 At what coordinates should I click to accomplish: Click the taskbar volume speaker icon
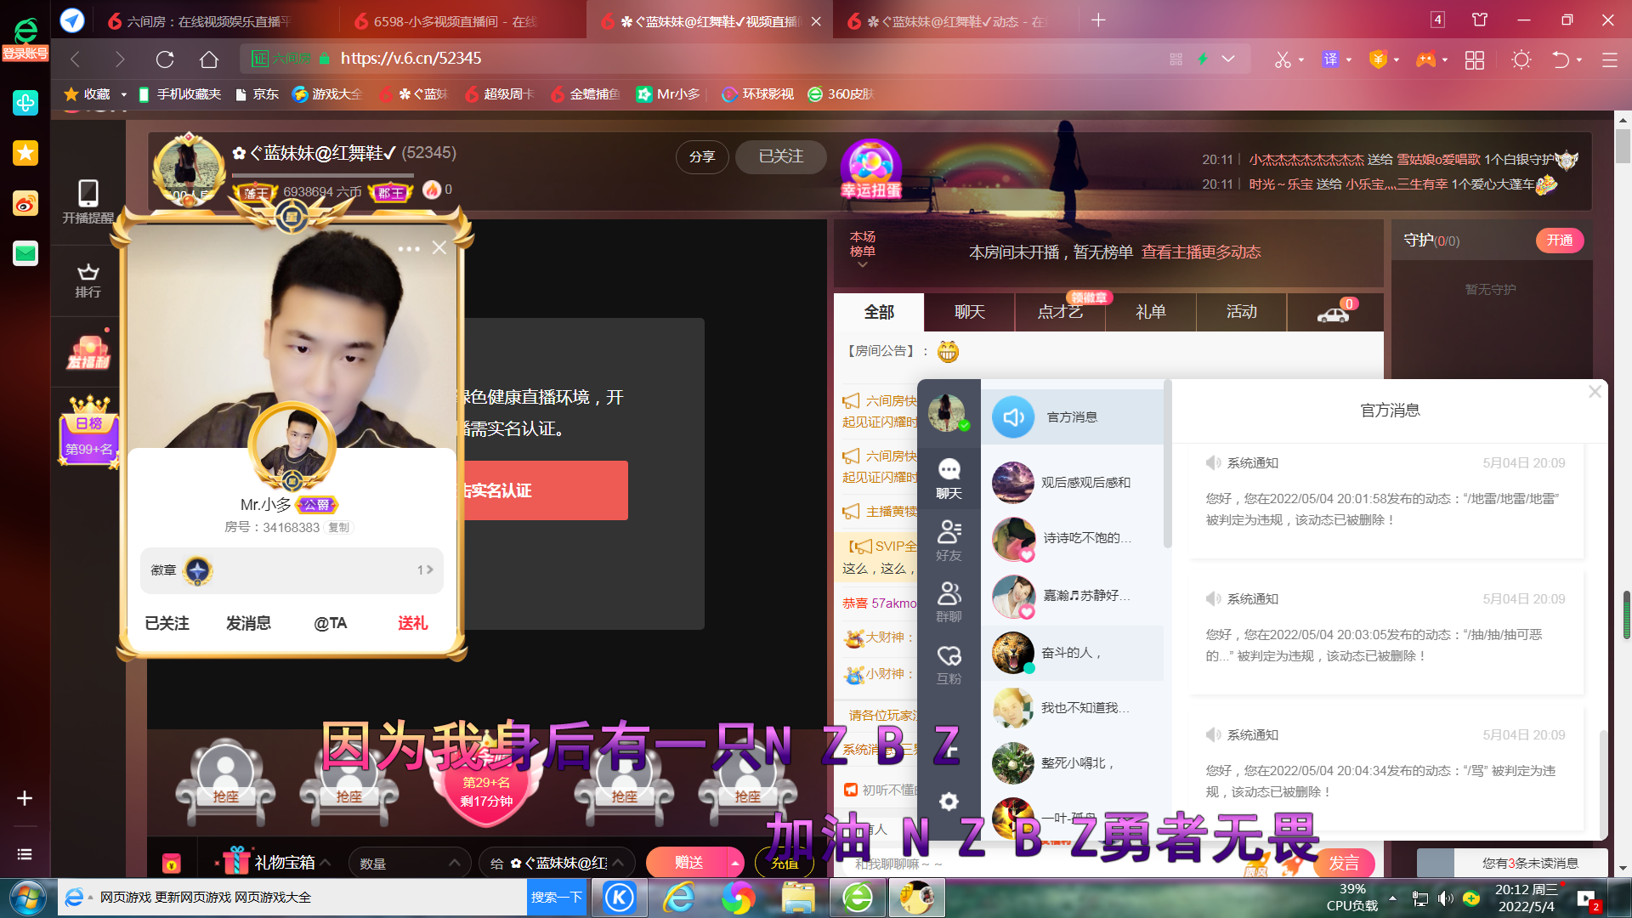(x=1445, y=898)
